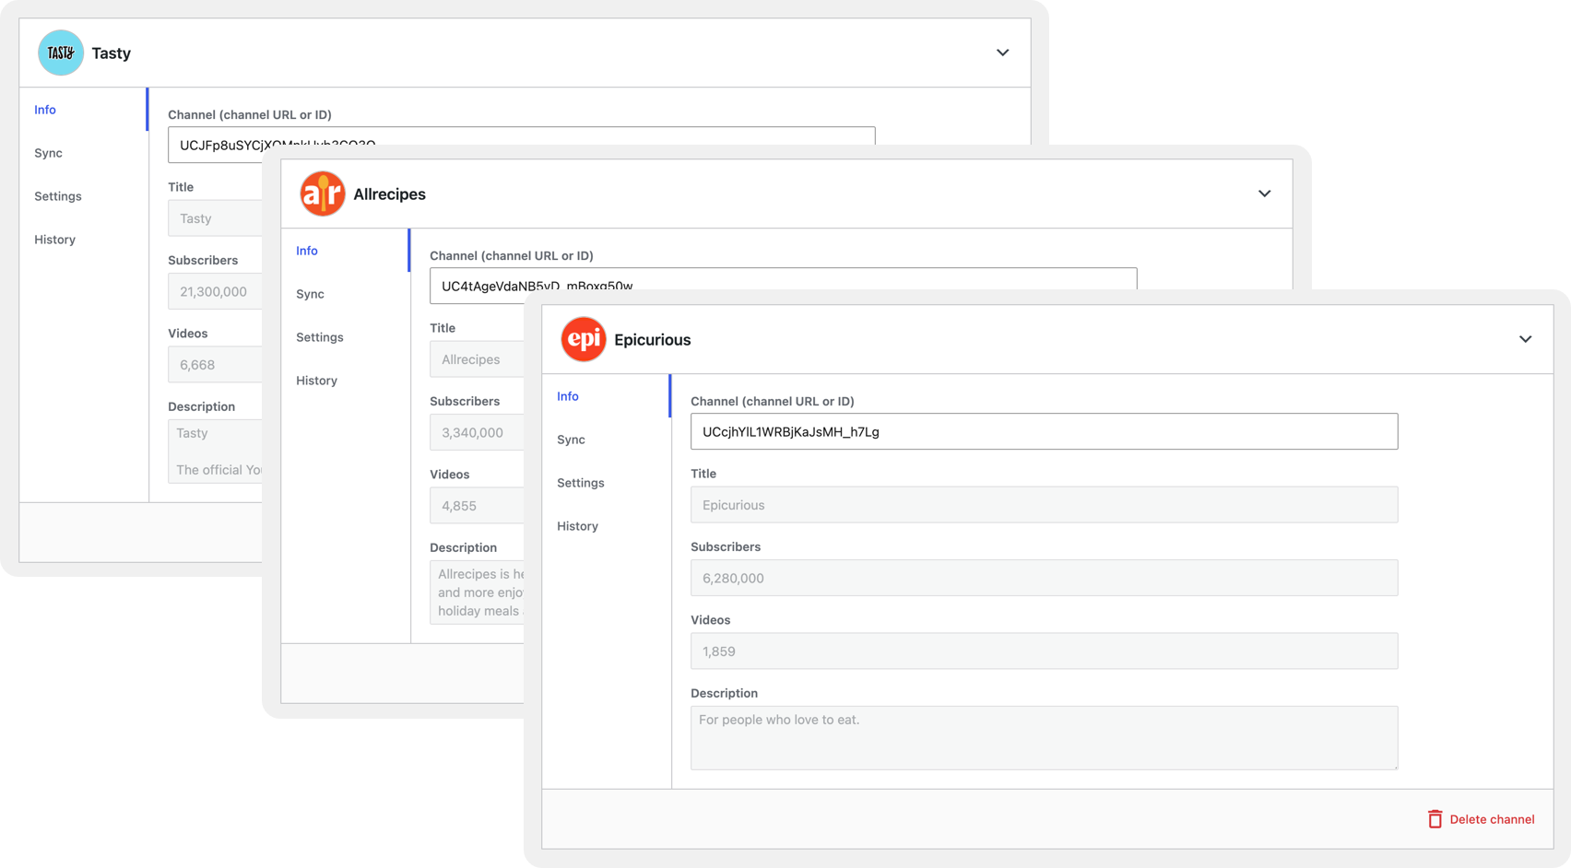Select Info tab in Allrecipes panel
1571x868 pixels.
(x=307, y=251)
